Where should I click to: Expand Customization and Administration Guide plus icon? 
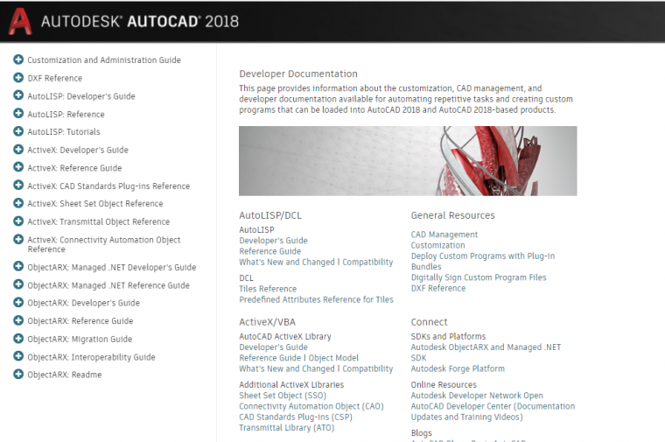[18, 60]
